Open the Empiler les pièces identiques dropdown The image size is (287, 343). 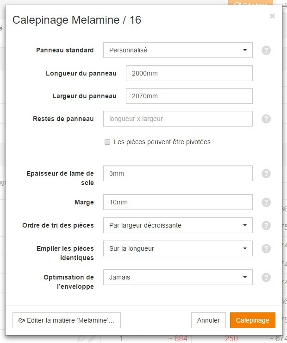pyautogui.click(x=178, y=248)
